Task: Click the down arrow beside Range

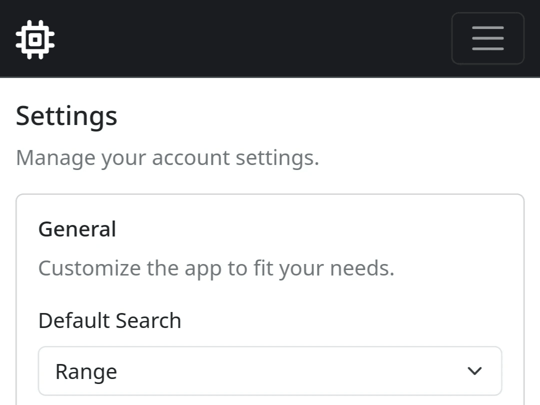Action: click(474, 371)
